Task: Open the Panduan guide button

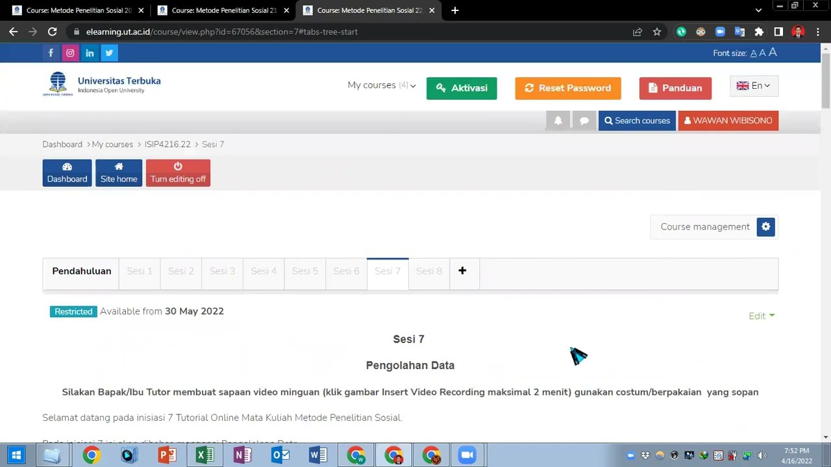Action: [675, 88]
